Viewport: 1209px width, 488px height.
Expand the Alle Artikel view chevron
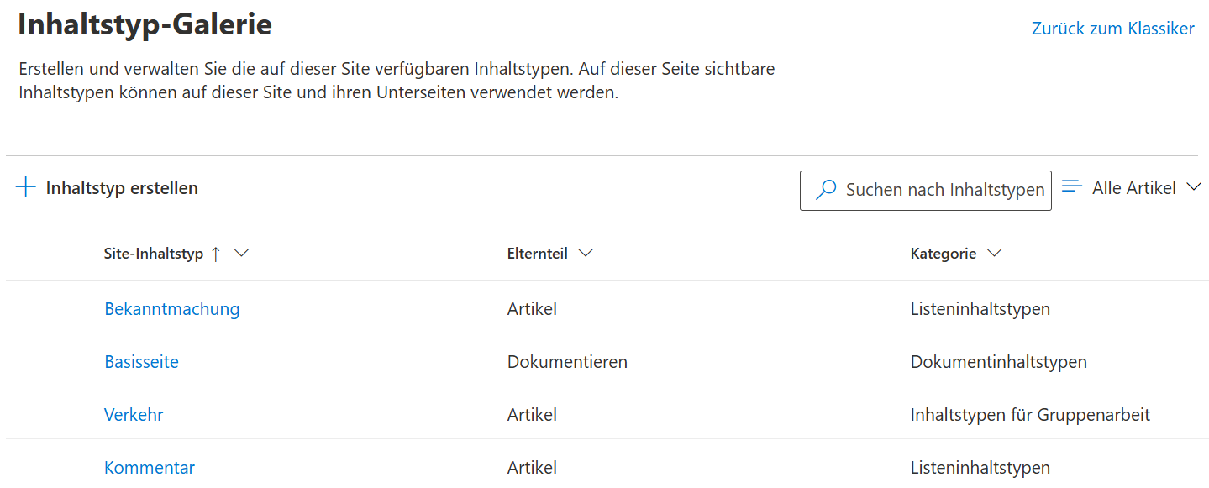pos(1194,187)
